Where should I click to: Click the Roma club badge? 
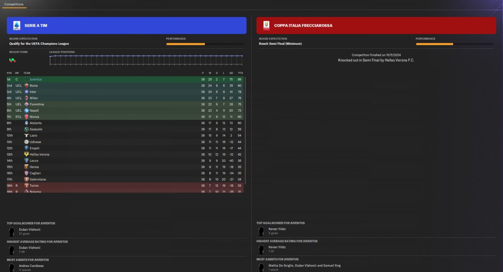click(x=26, y=85)
